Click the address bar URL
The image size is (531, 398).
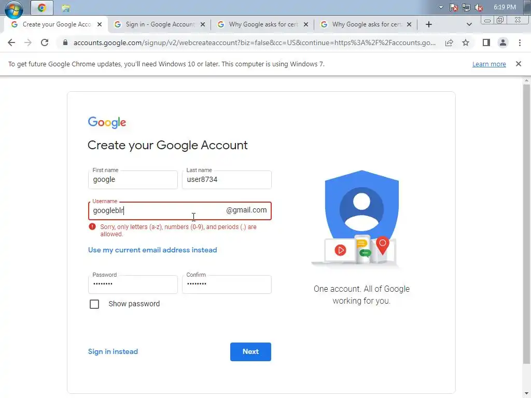pos(254,42)
